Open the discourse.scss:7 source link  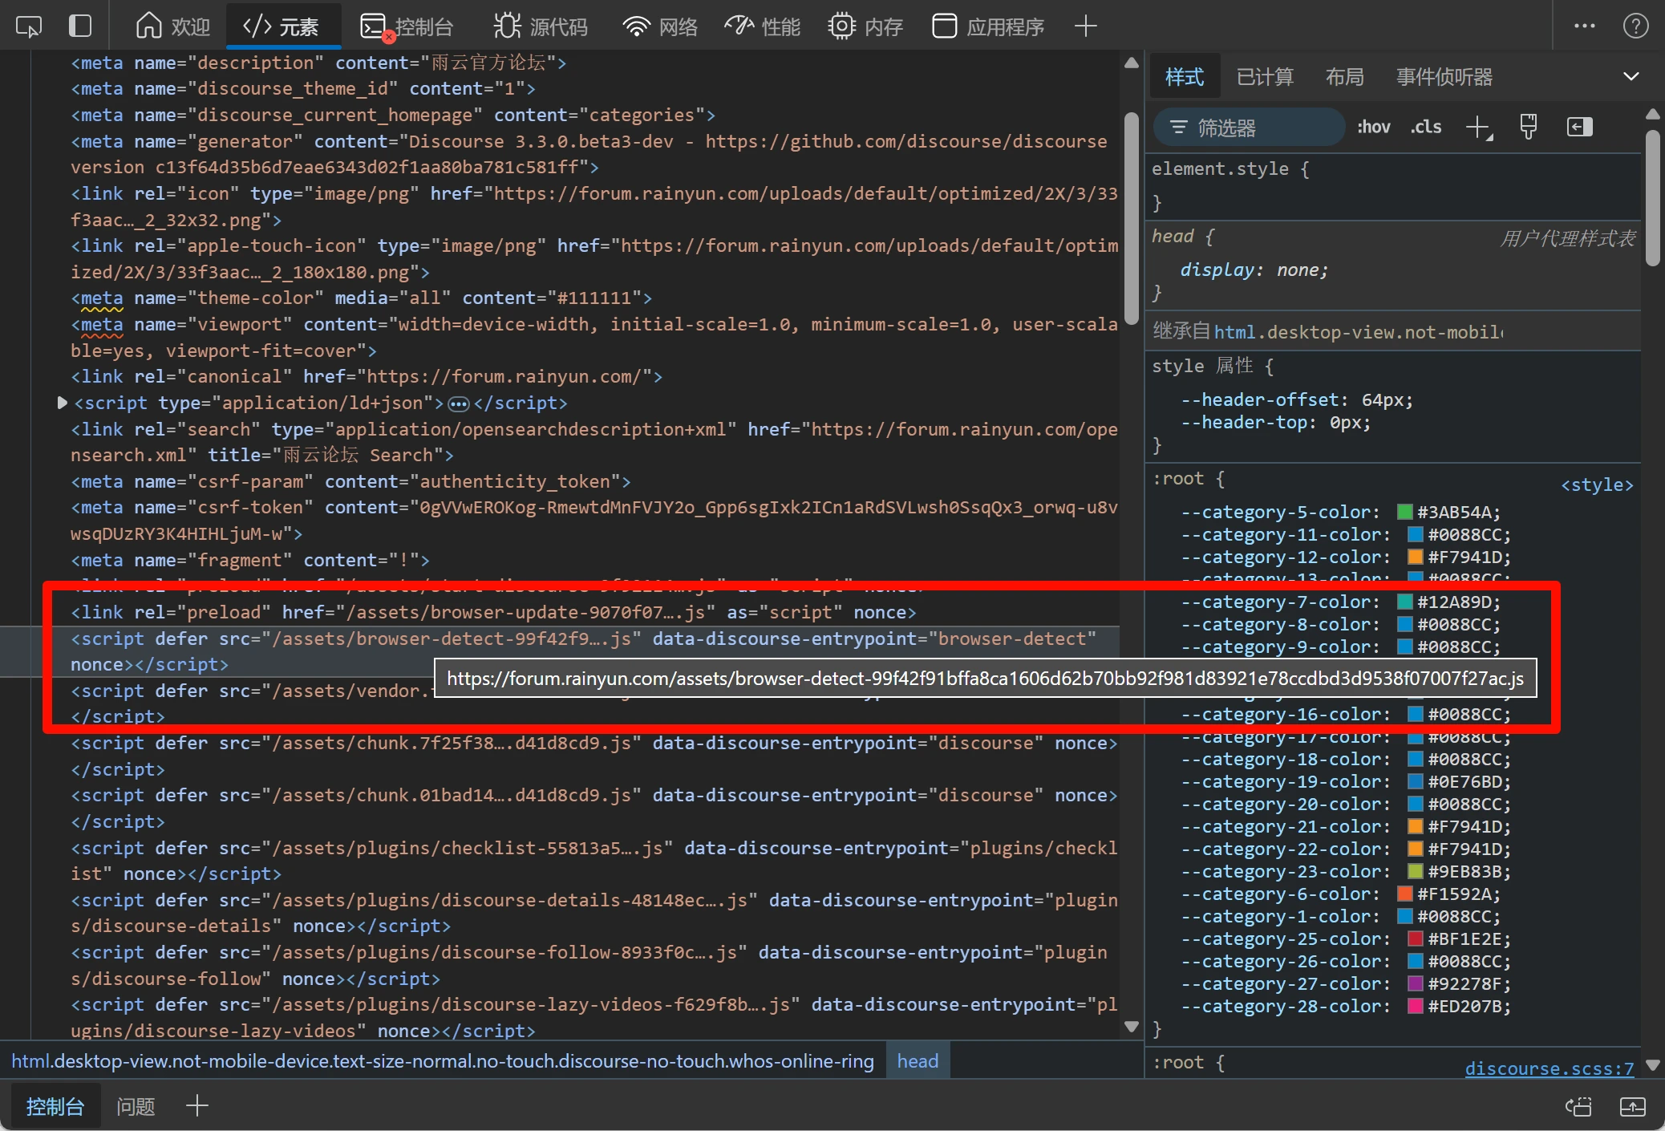tap(1549, 1068)
